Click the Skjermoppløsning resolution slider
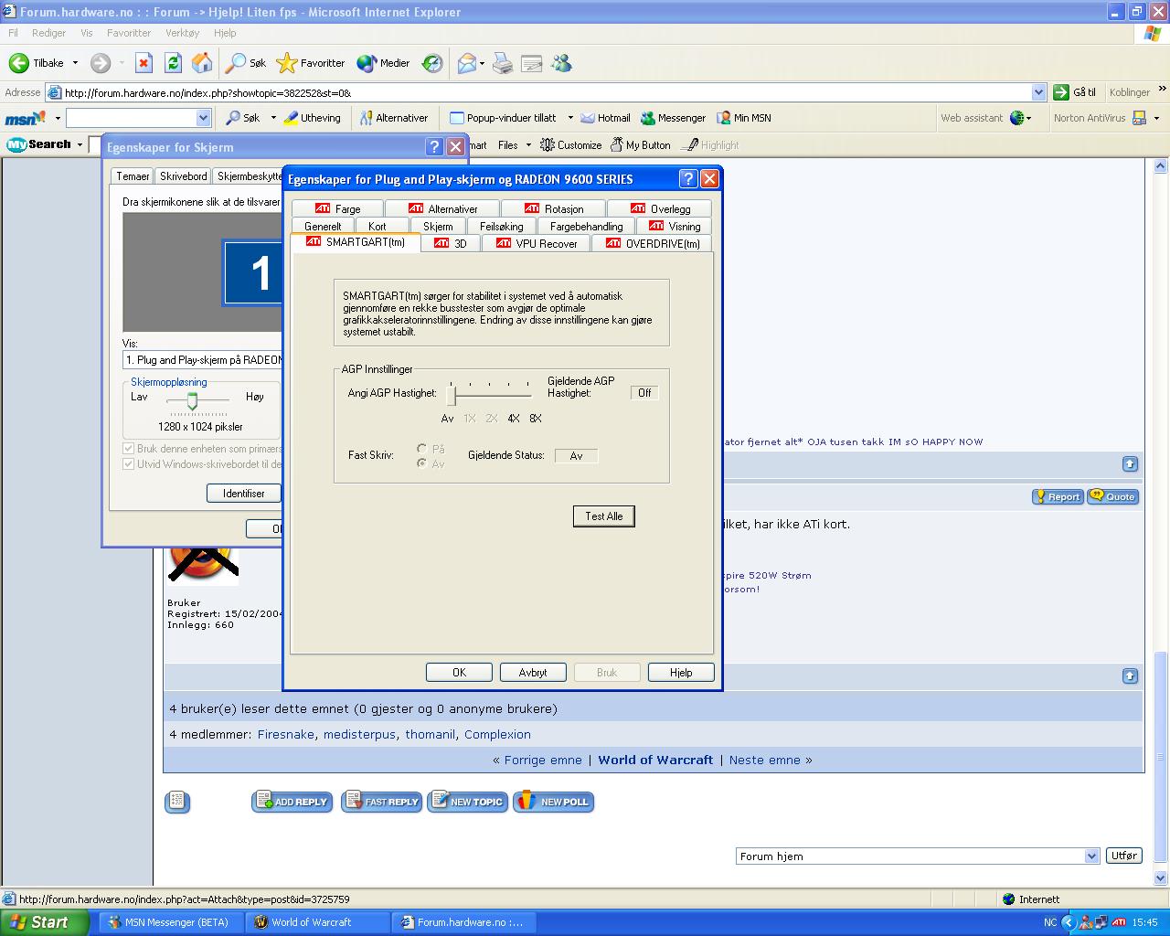This screenshot has width=1170, height=936. (193, 400)
